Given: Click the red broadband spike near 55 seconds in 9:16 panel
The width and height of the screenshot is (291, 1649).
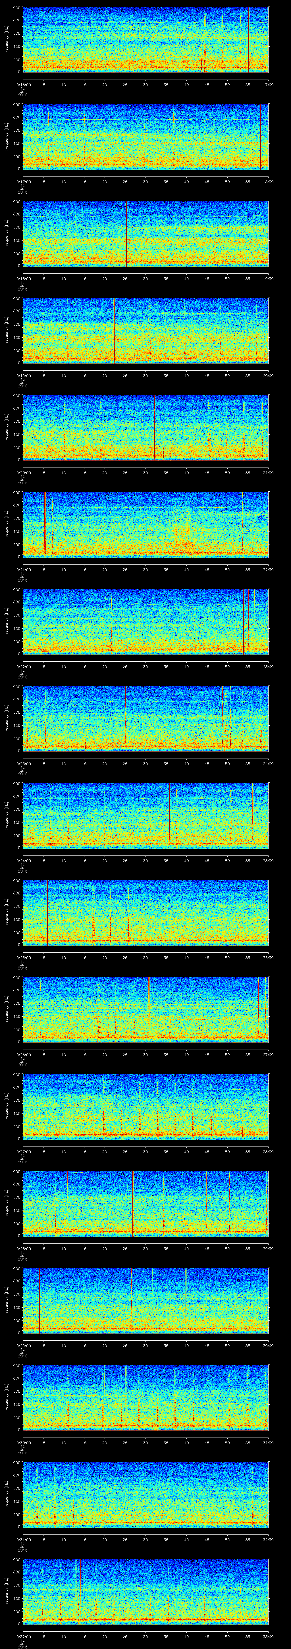Looking at the screenshot, I should pos(248,40).
